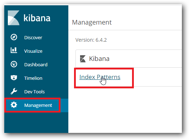
Task: Select the Timelion menu label
Action: [33, 78]
